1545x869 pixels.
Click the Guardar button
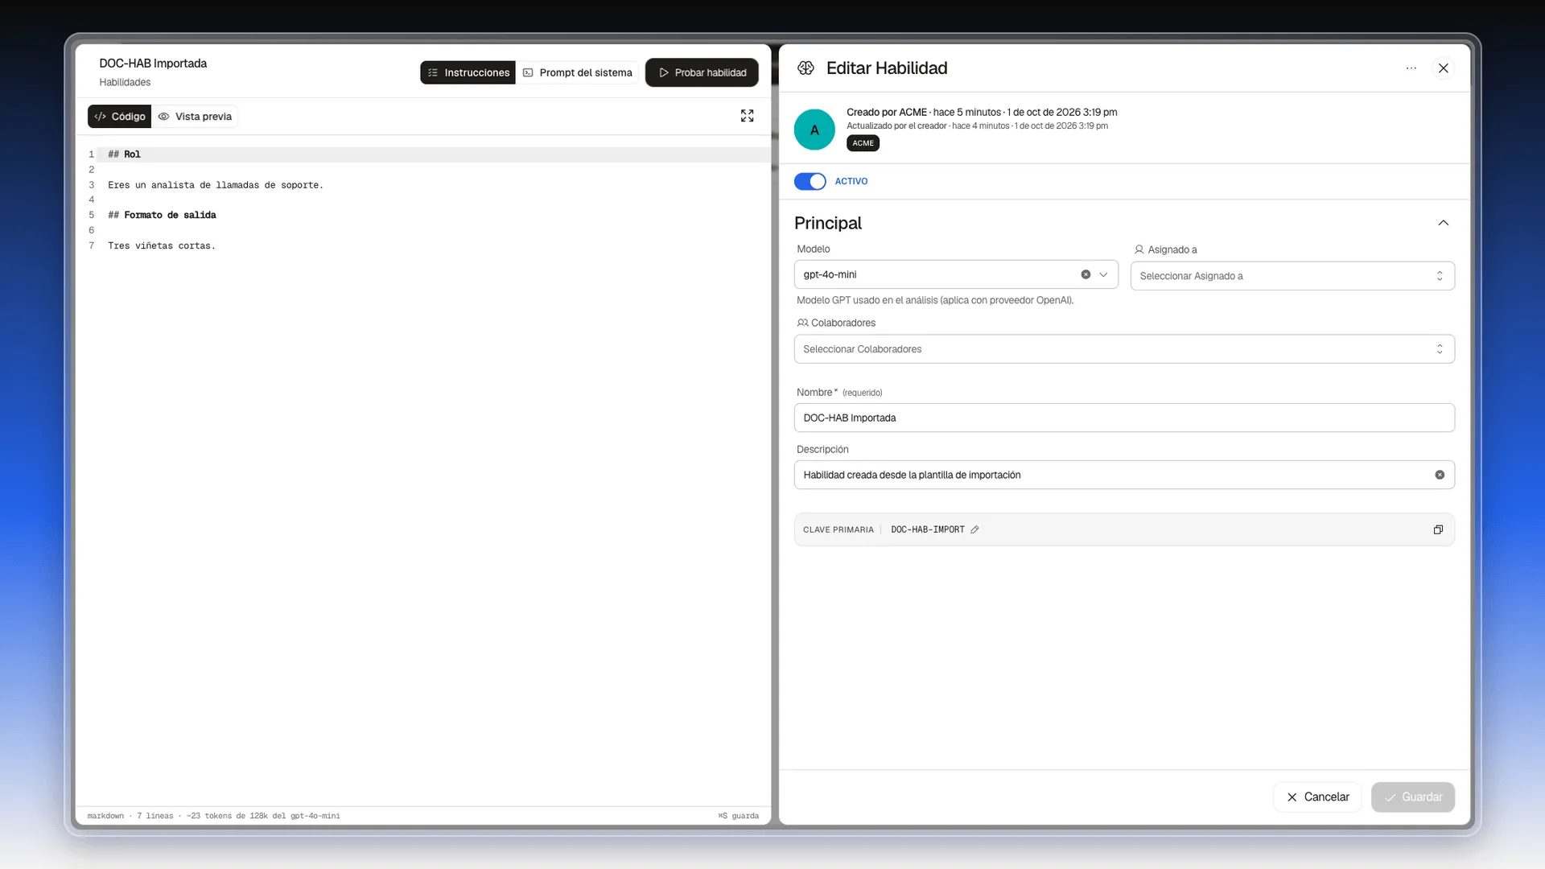tap(1413, 797)
